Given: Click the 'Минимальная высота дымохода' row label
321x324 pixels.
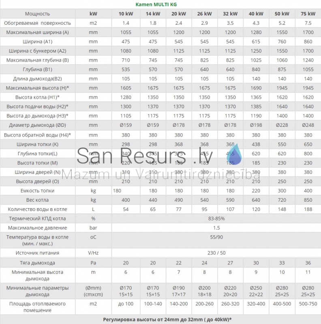Looking at the screenshot, I should [37, 275].
